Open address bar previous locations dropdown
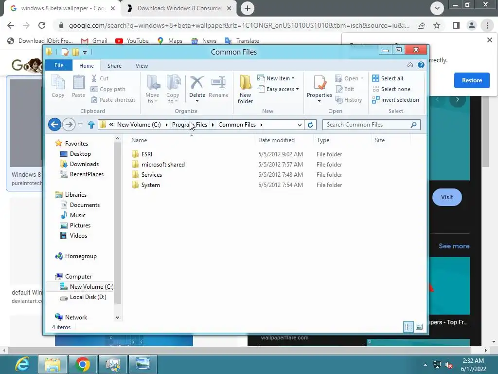The width and height of the screenshot is (498, 374). tap(300, 125)
